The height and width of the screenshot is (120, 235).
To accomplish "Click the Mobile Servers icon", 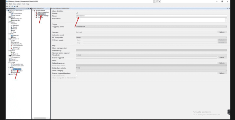I will (12, 20).
